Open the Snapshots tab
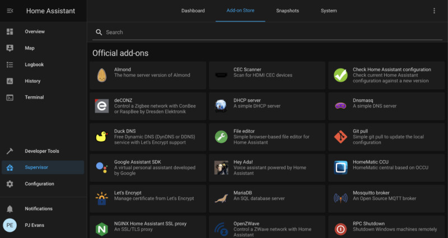Screen dimensions: 448x238 (287, 11)
